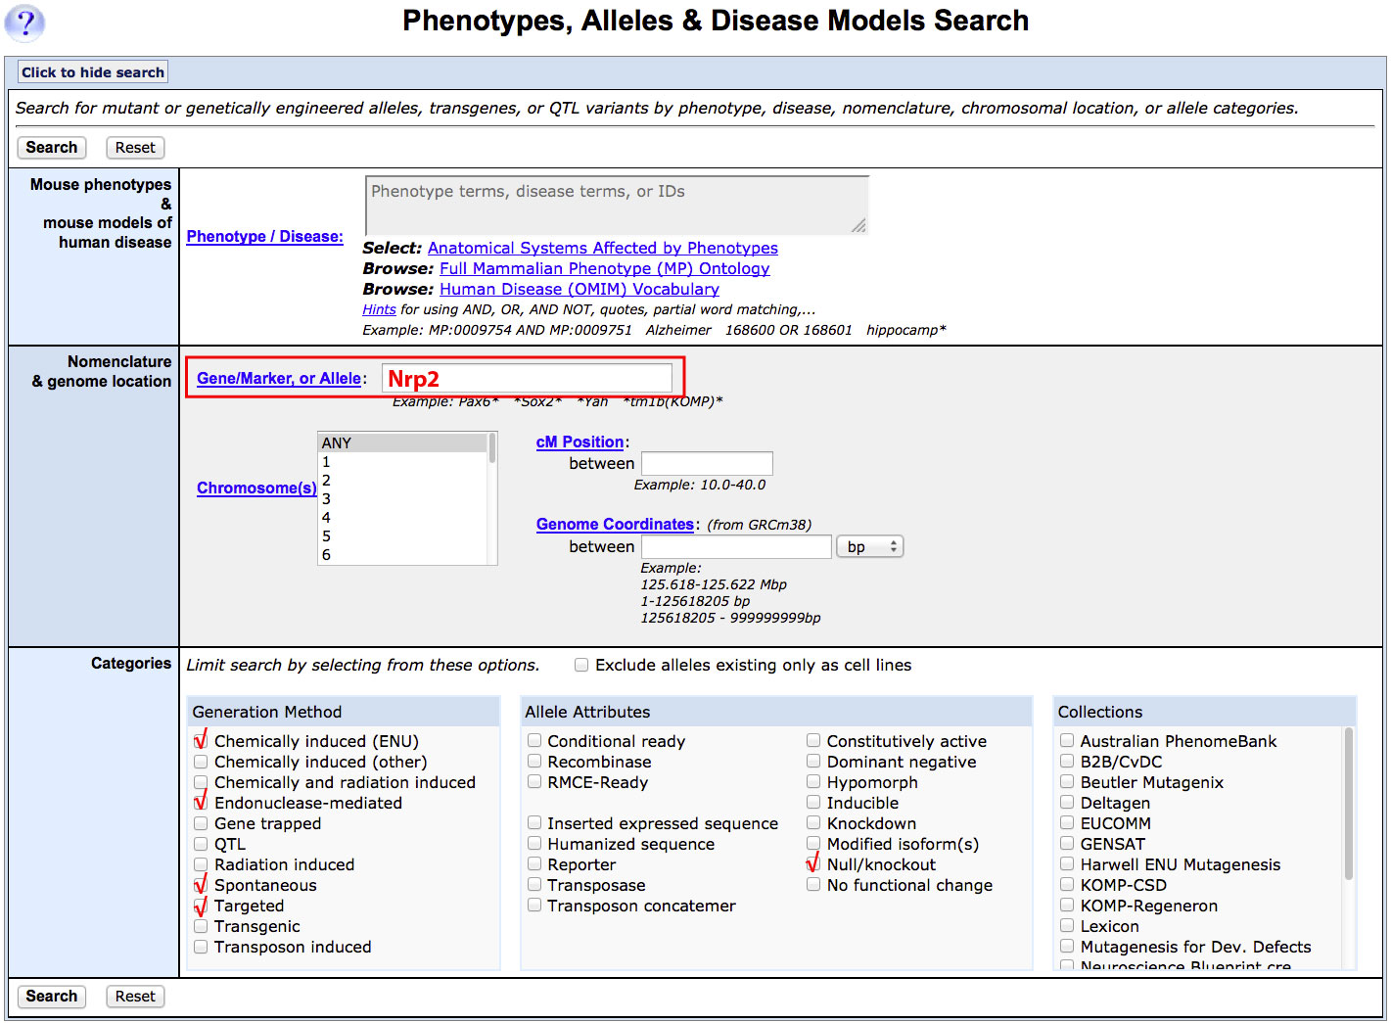Screen dimensions: 1391x1023
Task: Toggle Exclude alleles existing only as cell lines
Action: click(581, 666)
